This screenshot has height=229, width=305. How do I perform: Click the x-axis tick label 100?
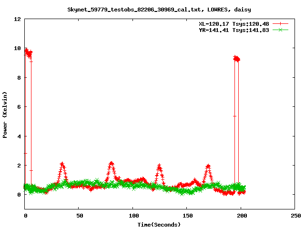pyautogui.click(x=133, y=216)
